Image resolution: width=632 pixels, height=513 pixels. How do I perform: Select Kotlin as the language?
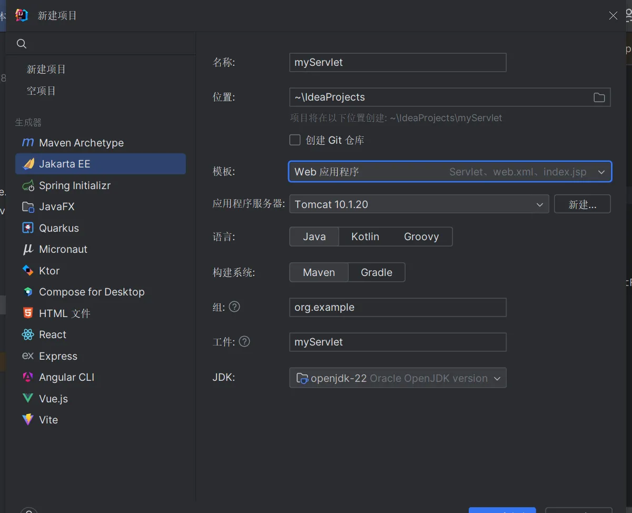coord(366,236)
